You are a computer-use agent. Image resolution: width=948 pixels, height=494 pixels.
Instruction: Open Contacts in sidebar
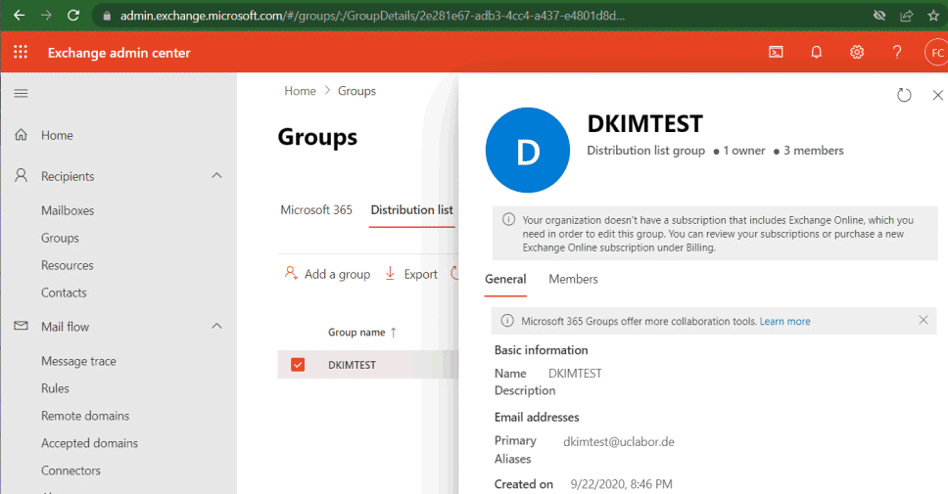click(x=64, y=292)
